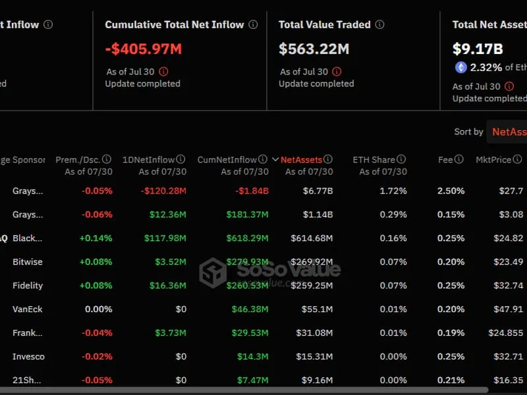
Task: Click the $46.38M cumulative inflow cell
Action: click(250, 309)
